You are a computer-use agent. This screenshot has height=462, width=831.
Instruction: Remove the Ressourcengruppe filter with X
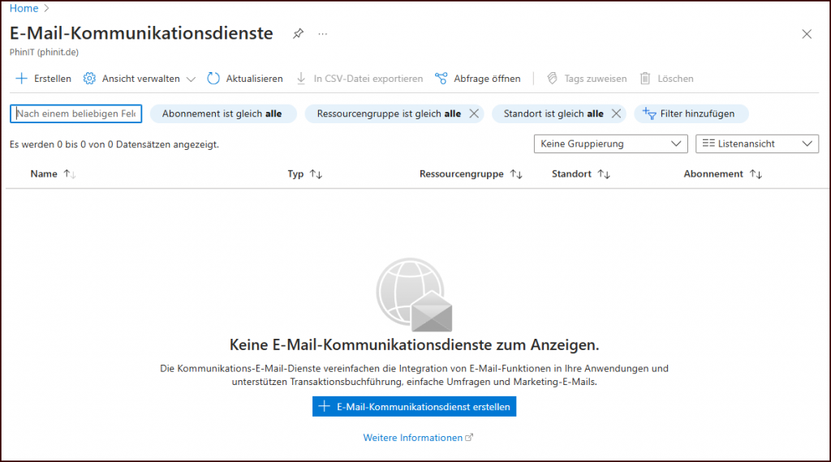tap(474, 113)
